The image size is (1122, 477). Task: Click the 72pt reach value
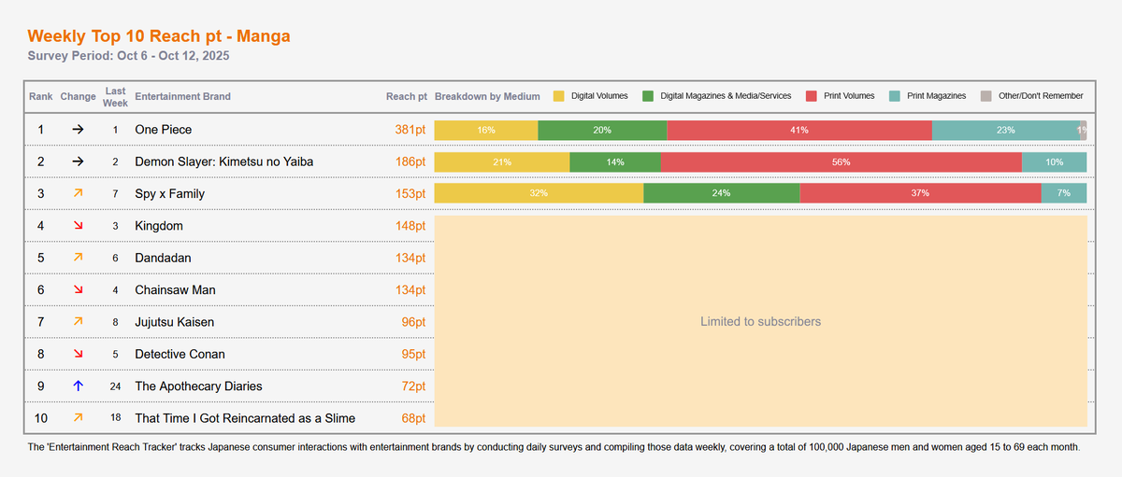414,386
